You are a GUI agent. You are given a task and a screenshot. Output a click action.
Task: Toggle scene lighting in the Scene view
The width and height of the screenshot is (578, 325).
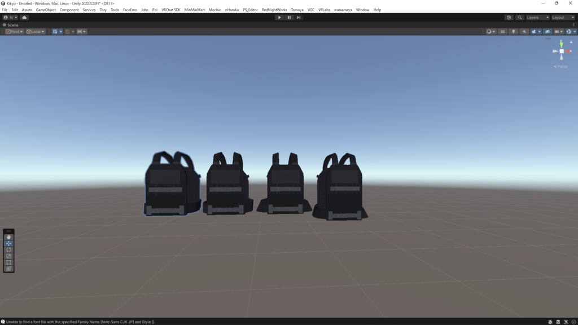pos(514,31)
